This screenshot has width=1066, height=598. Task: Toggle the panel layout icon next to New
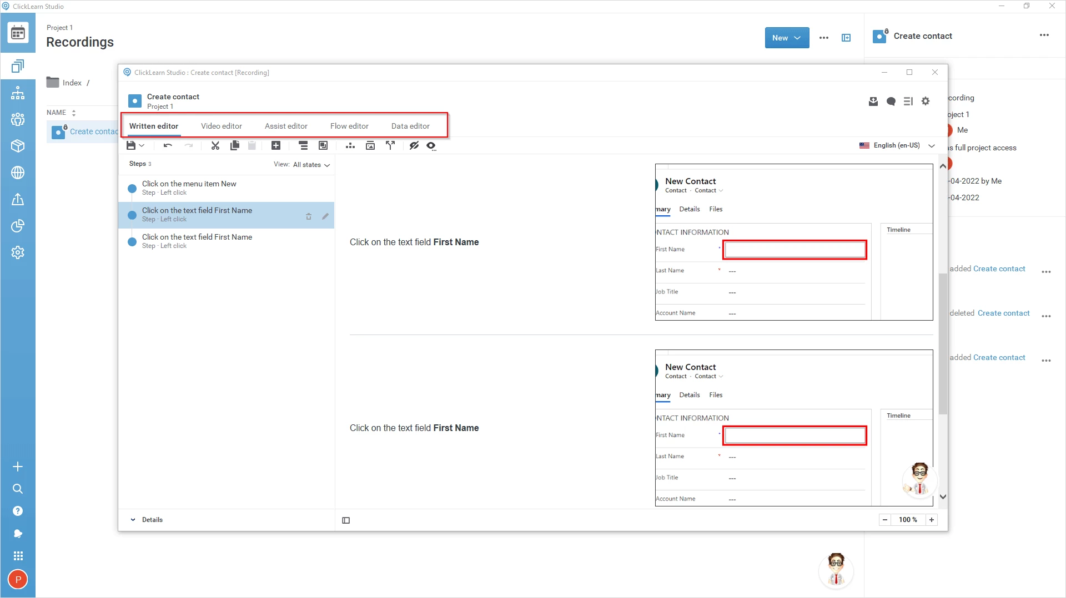(846, 38)
